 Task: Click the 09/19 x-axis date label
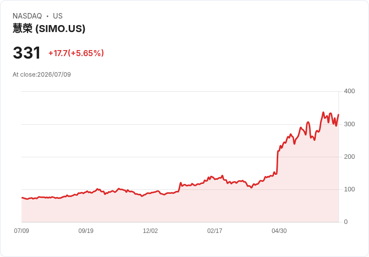86,230
